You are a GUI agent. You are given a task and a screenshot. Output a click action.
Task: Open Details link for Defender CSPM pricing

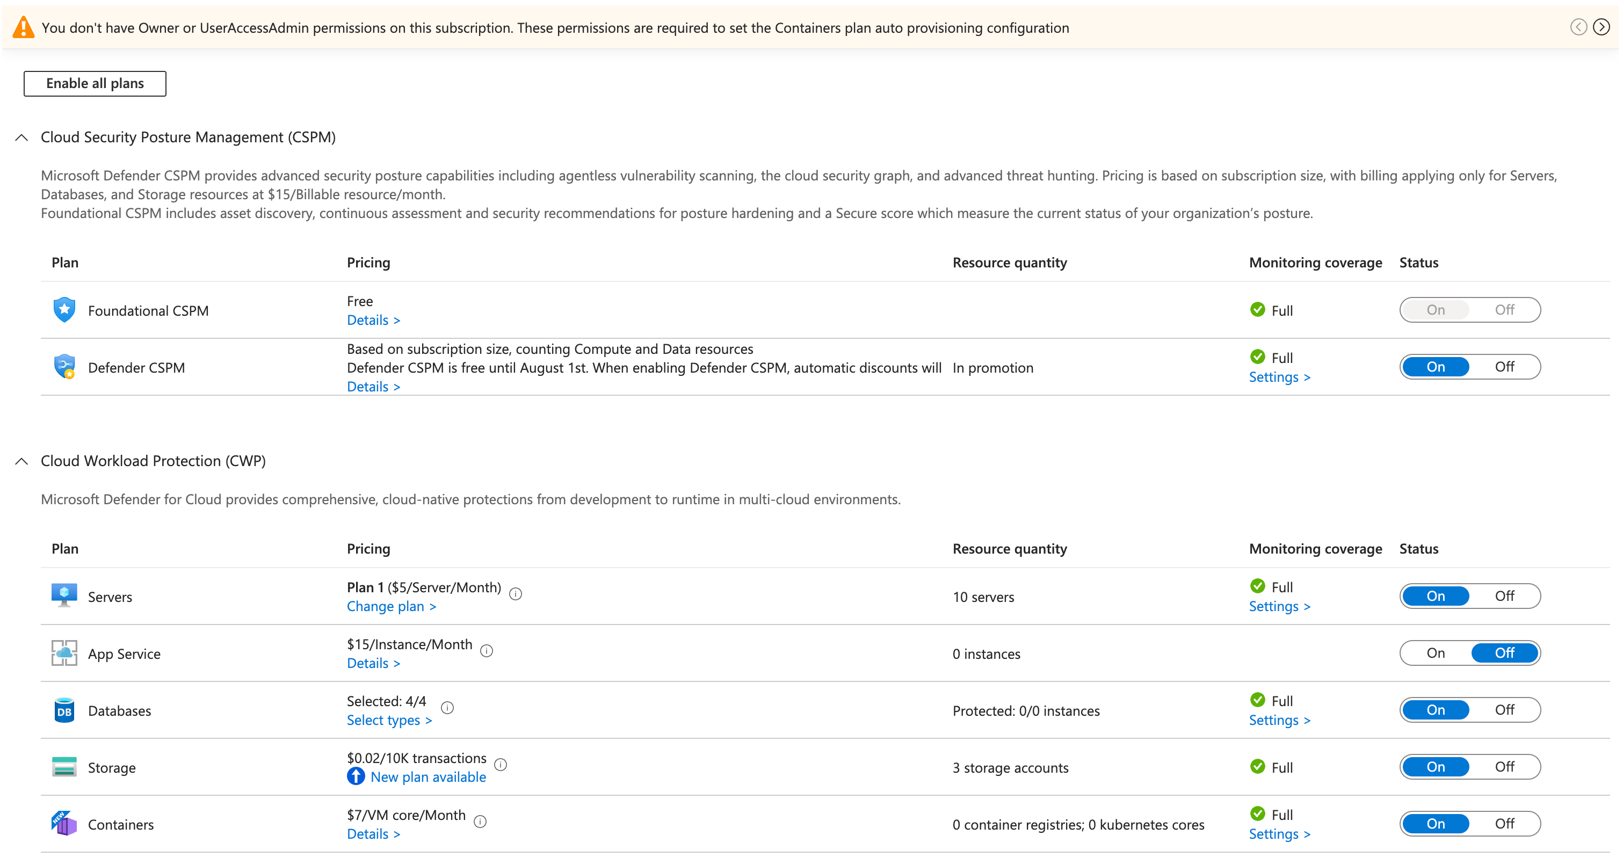[374, 387]
